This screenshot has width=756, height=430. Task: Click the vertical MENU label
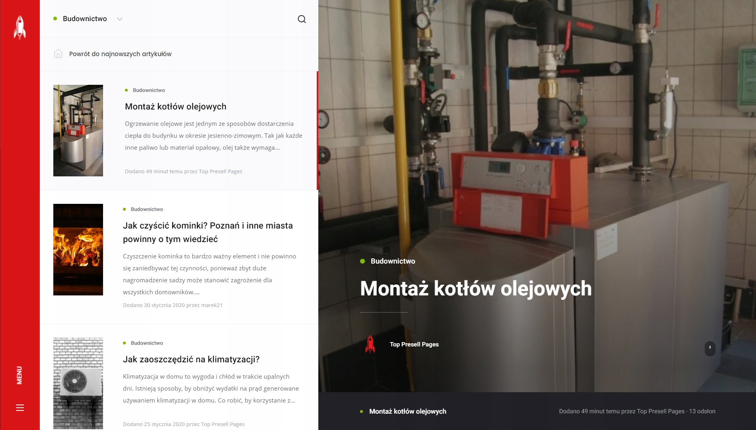pos(19,375)
